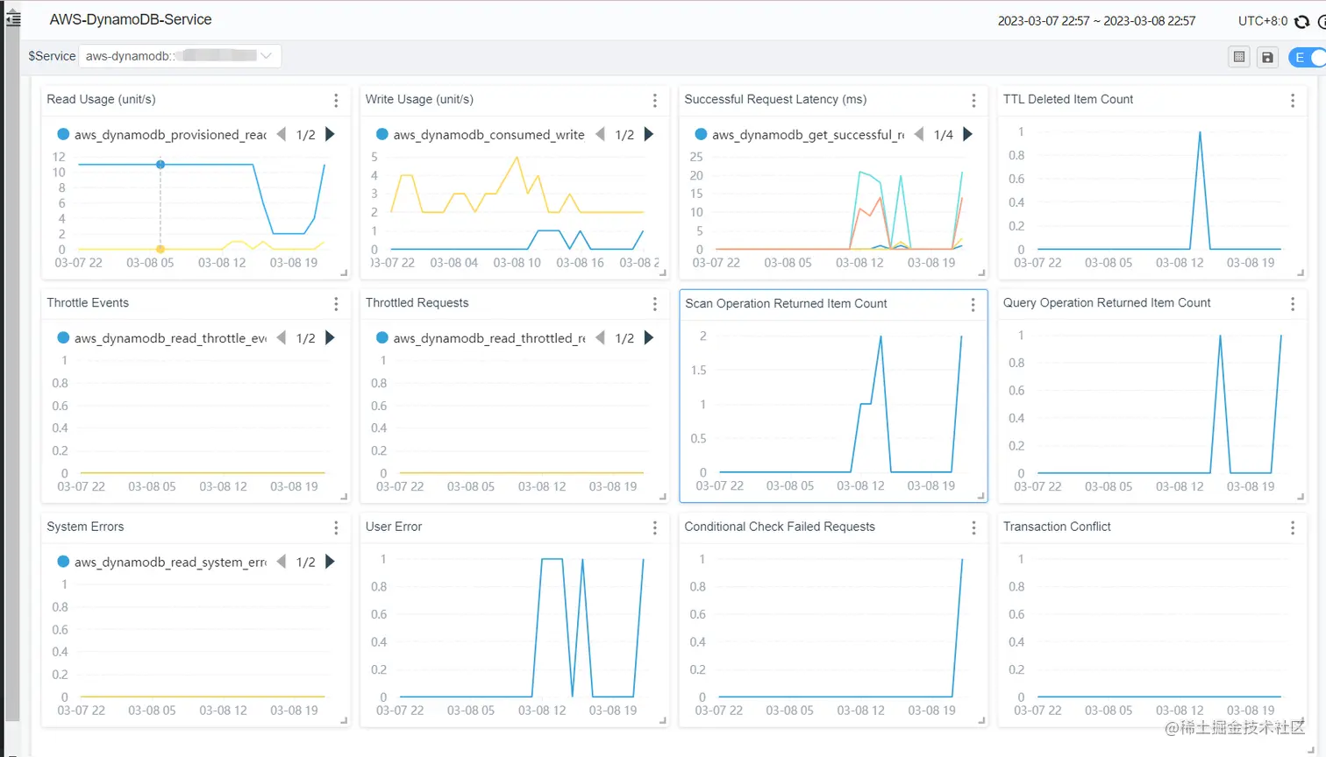This screenshot has height=757, width=1326.
Task: Open TTL Deleted Item Count options menu
Action: 1293,101
